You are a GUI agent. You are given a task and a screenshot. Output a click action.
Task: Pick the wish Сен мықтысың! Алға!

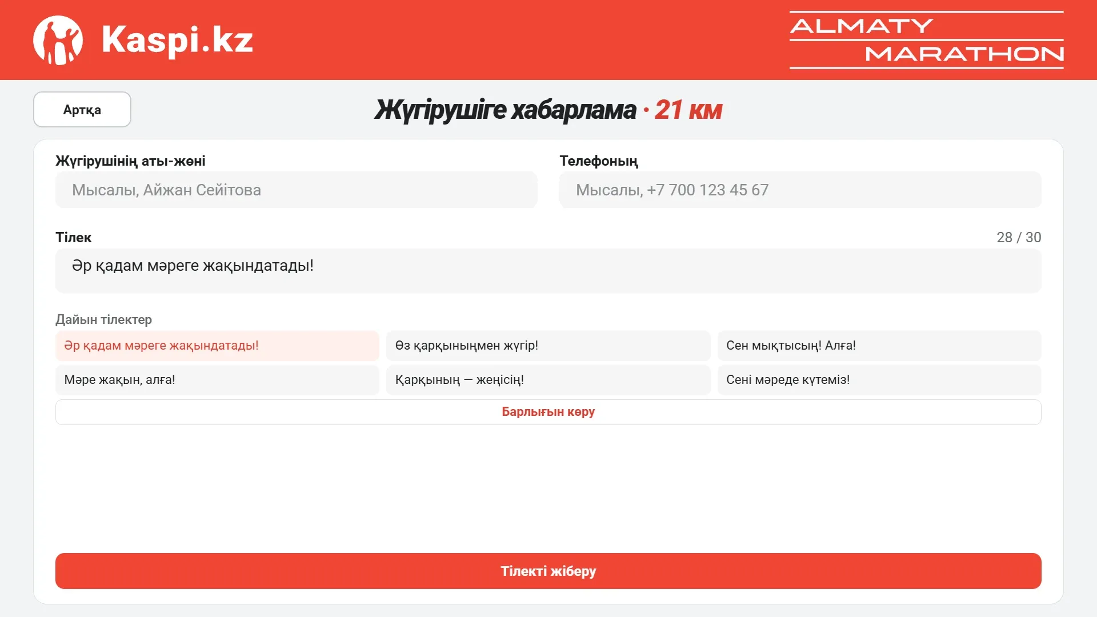tap(879, 346)
